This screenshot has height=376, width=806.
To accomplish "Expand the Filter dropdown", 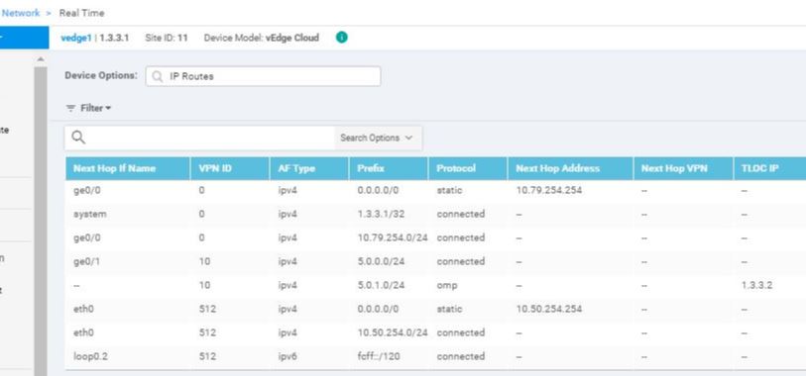I will point(95,108).
